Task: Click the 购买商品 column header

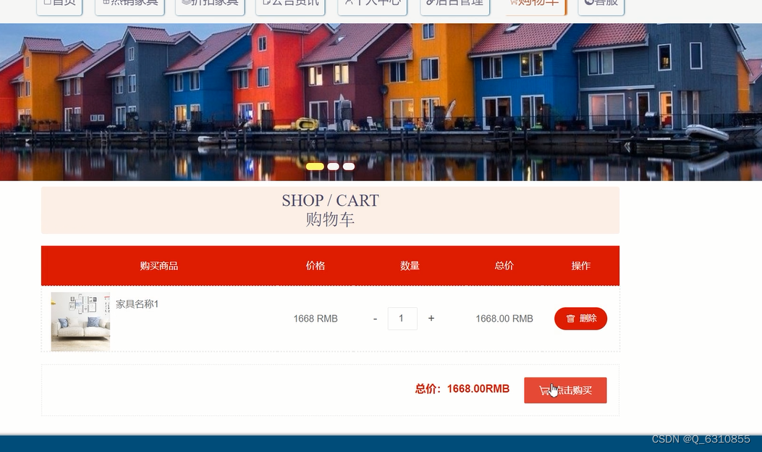Action: 159,266
